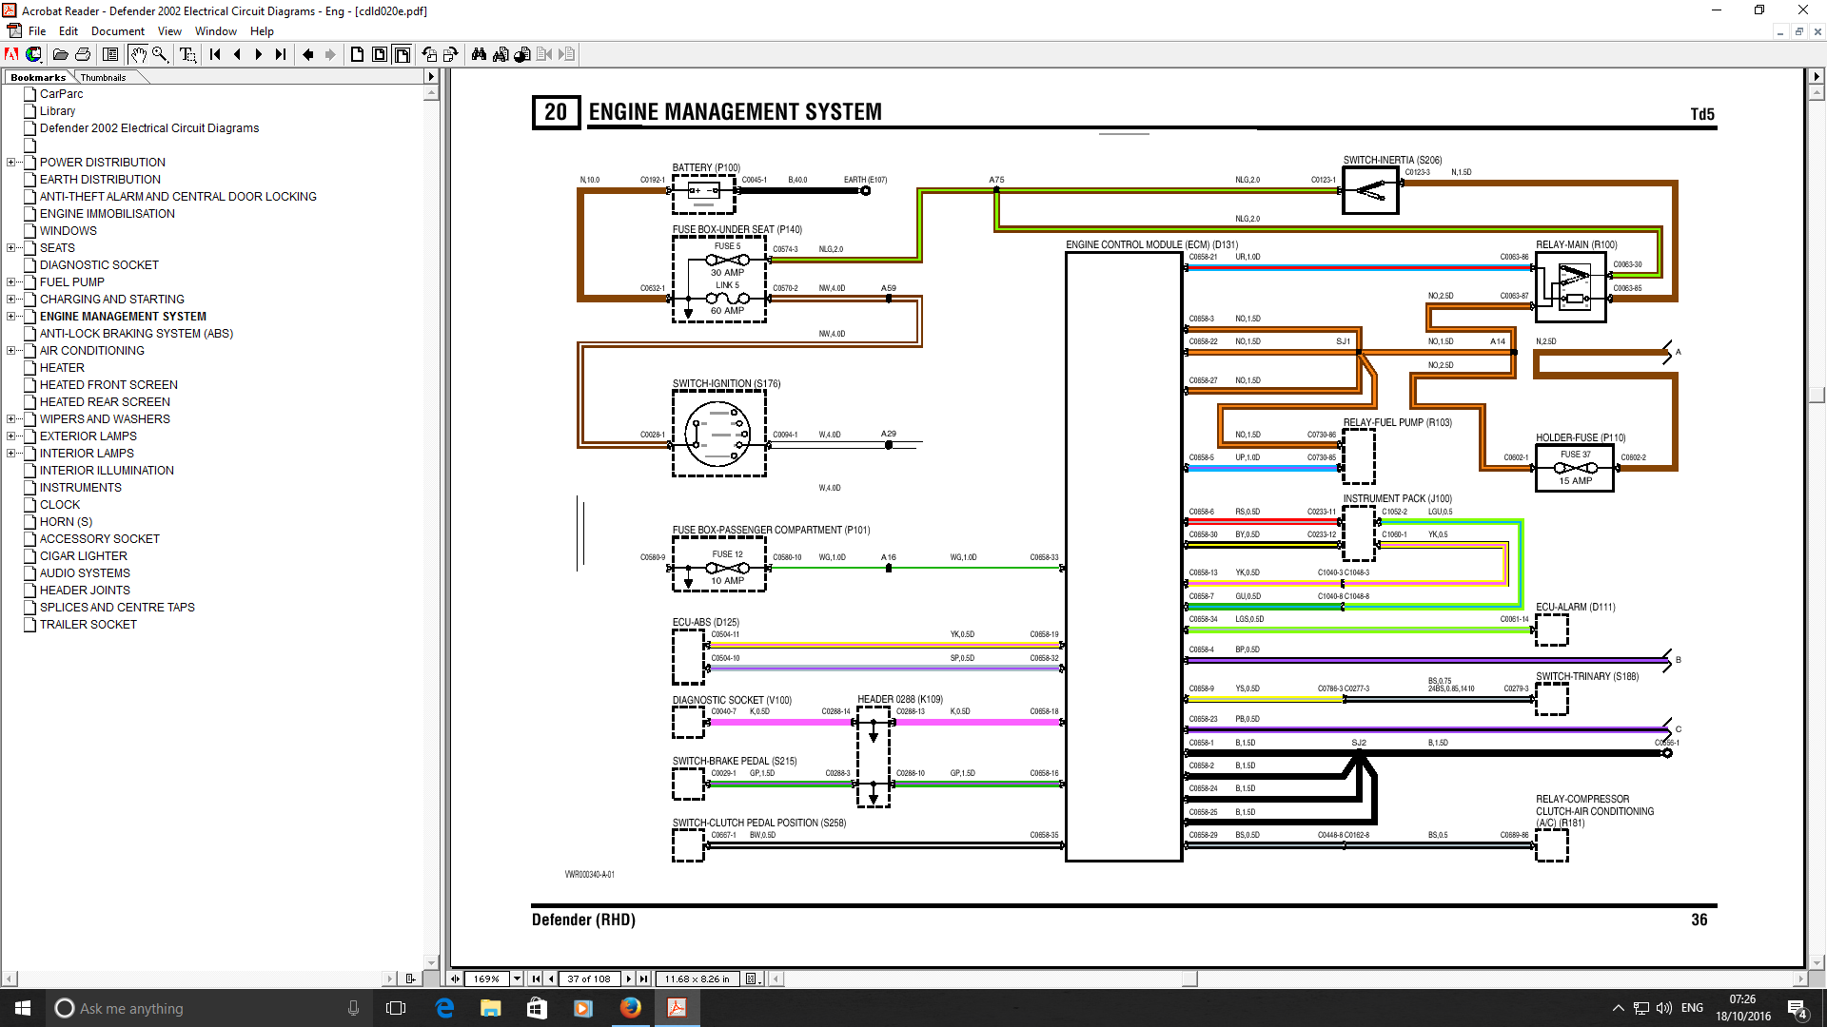This screenshot has height=1027, width=1827.
Task: Open the page layout status bar menu
Action: tap(752, 979)
